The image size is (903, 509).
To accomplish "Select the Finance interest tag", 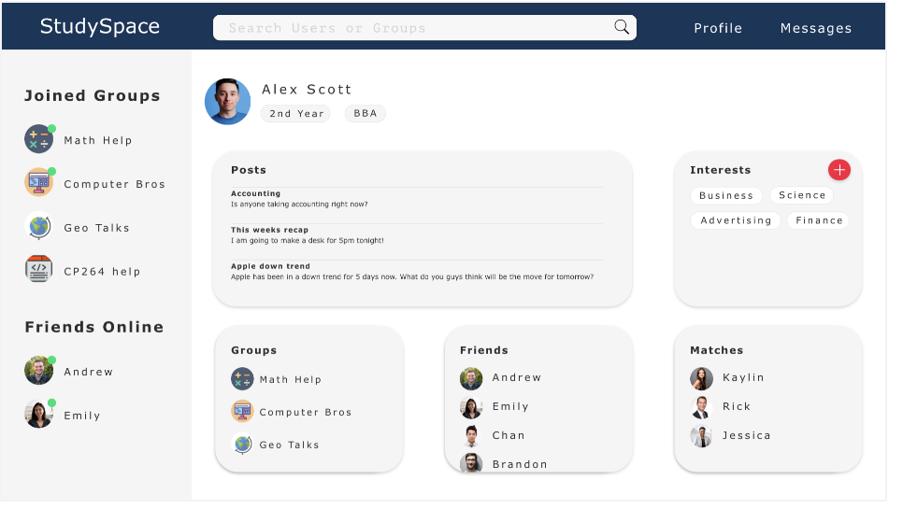I will 819,220.
